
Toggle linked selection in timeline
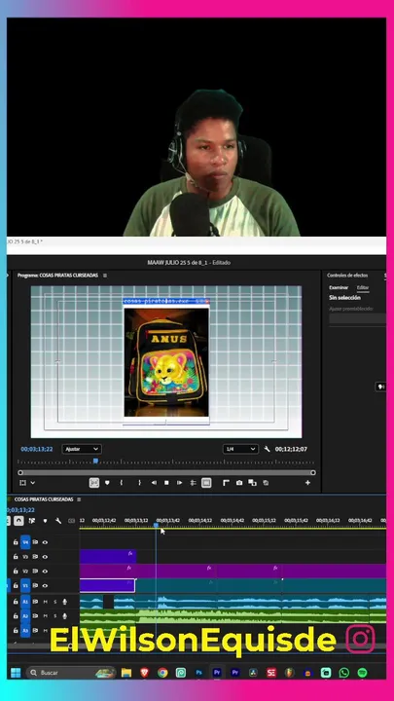[x=32, y=521]
